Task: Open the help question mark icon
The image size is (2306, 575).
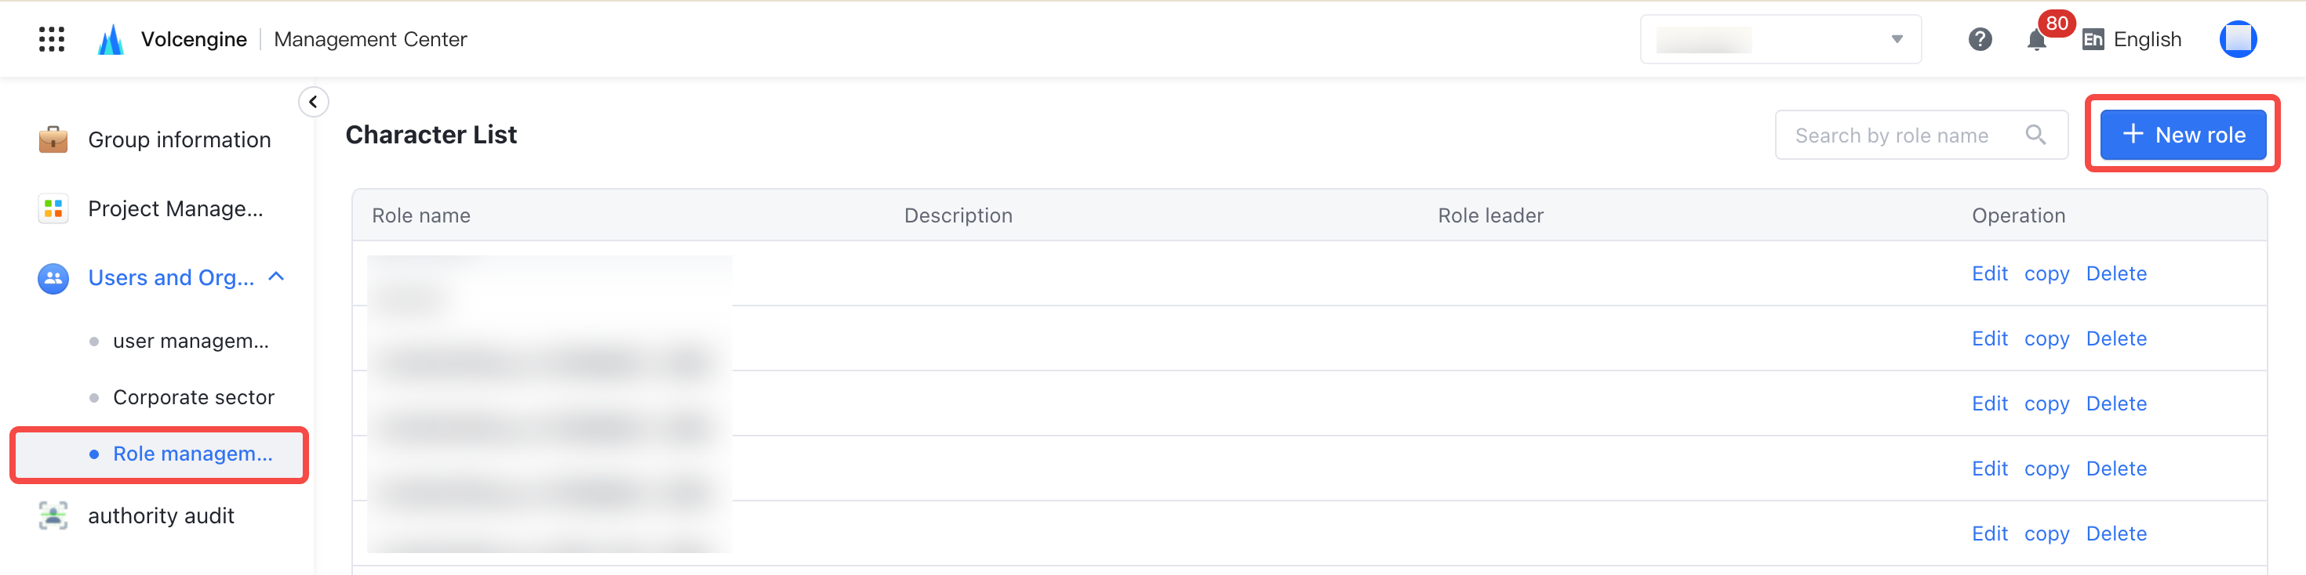Action: coord(1980,39)
